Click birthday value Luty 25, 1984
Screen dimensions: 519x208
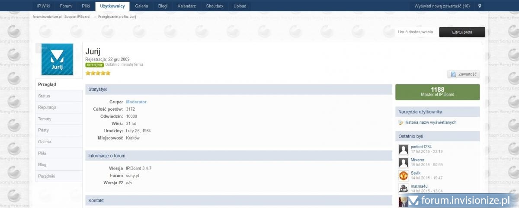138,131
